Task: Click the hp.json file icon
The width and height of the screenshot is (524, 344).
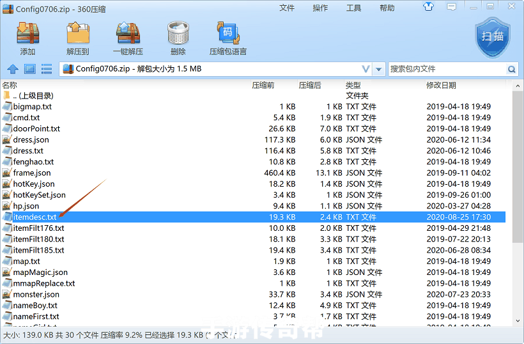Action: click(x=6, y=206)
